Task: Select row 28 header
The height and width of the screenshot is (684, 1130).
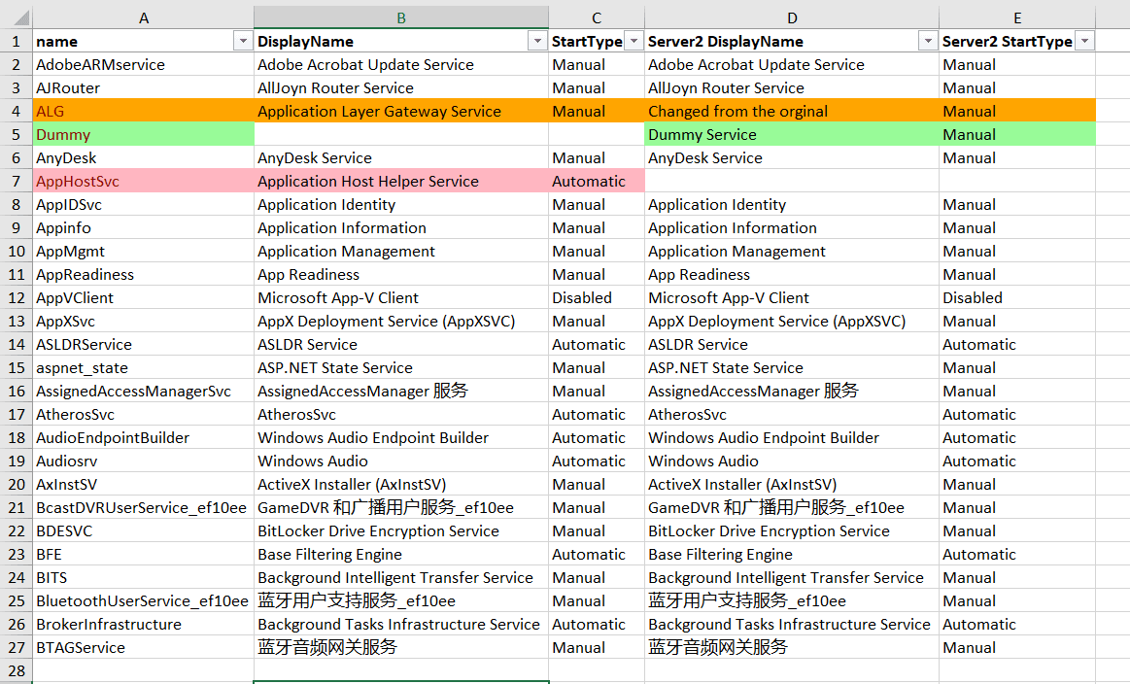Action: [x=16, y=670]
